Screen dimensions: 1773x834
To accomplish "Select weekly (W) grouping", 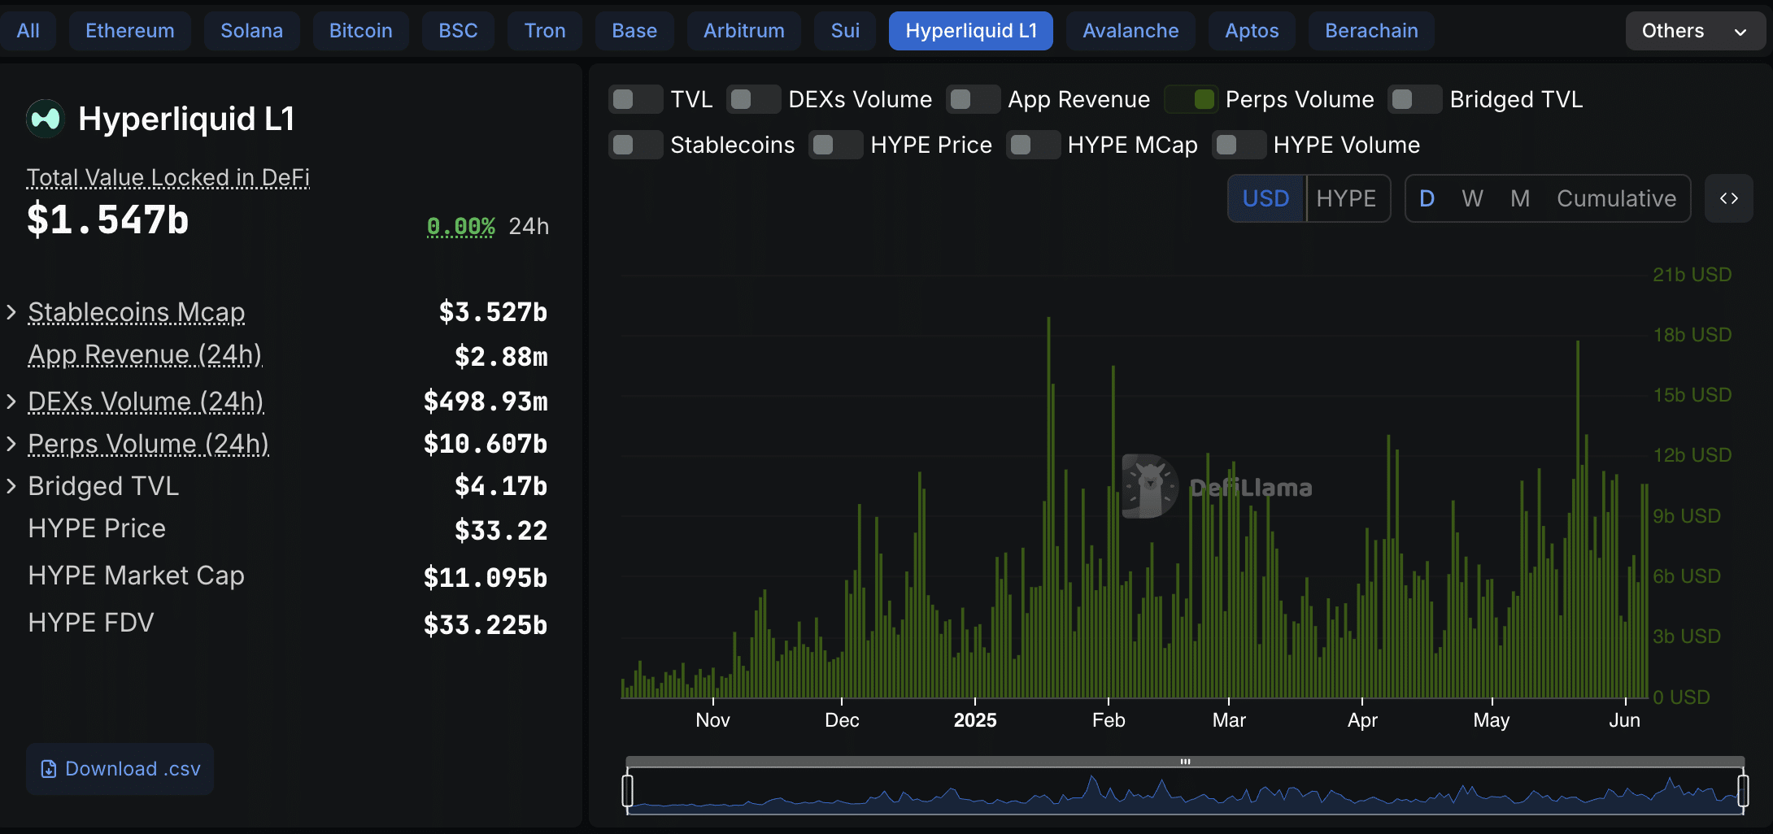I will [1472, 198].
